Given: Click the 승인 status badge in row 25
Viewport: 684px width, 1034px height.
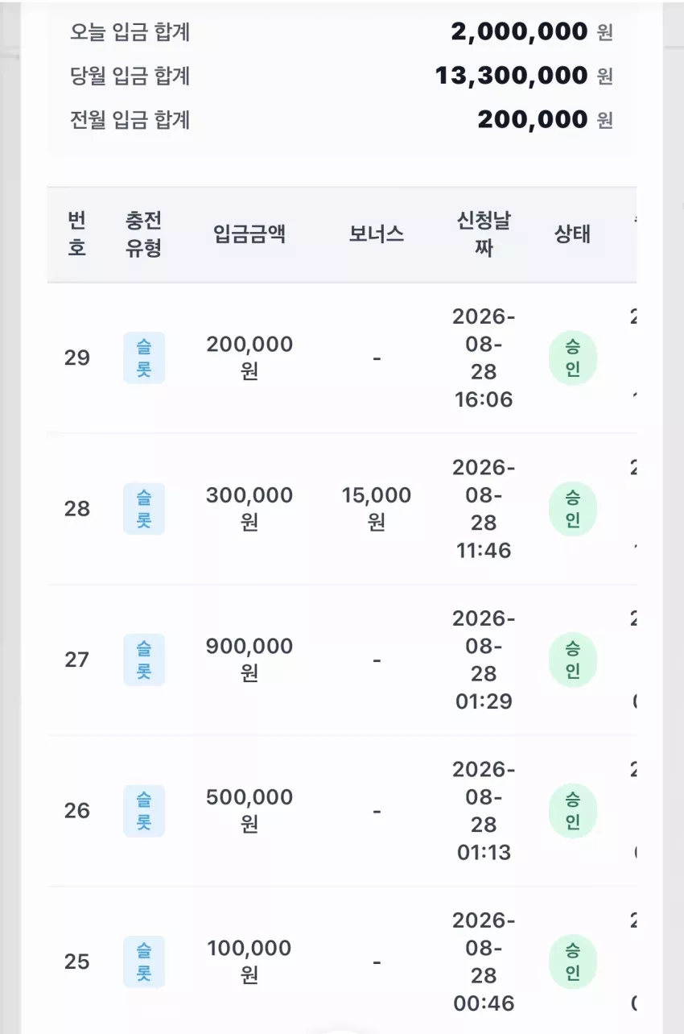Looking at the screenshot, I should (573, 962).
